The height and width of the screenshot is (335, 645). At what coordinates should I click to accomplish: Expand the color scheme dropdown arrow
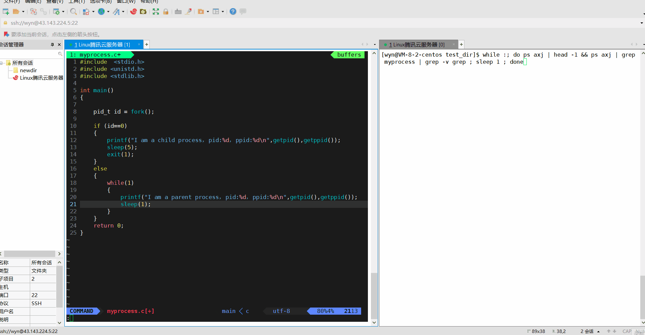click(93, 12)
